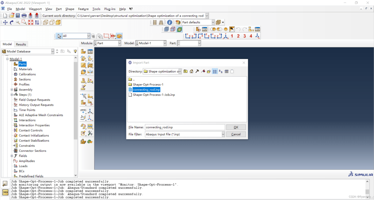The image size is (374, 200).
Task: Click Cancel in Import Part dialog
Action: point(236,134)
